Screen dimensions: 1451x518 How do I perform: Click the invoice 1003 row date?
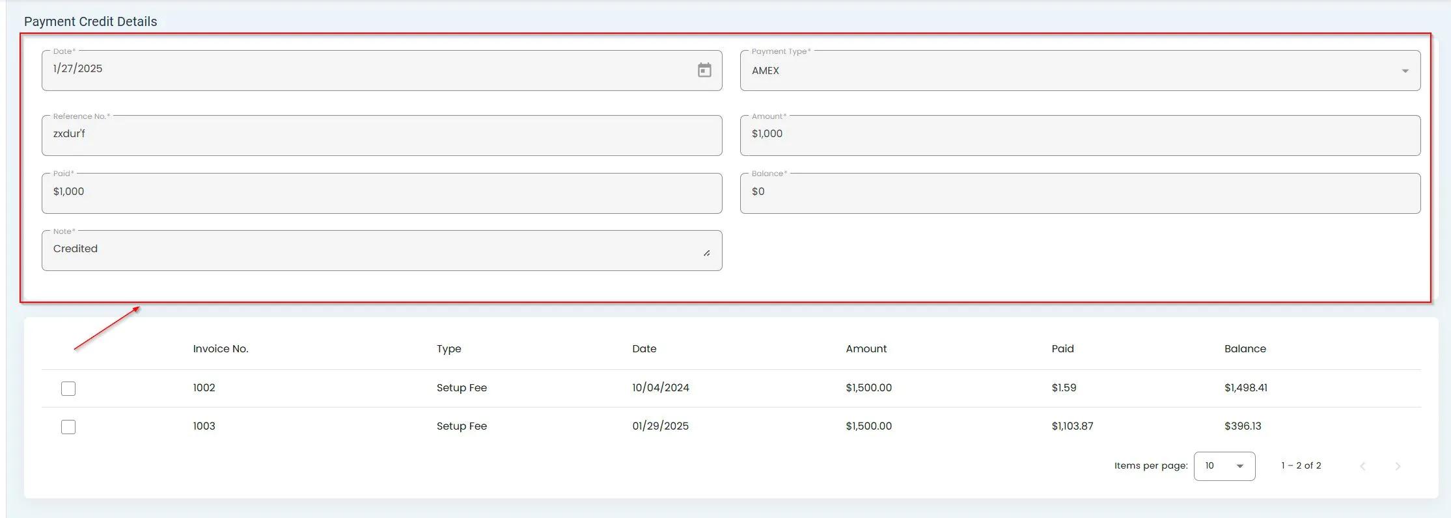pyautogui.click(x=660, y=426)
